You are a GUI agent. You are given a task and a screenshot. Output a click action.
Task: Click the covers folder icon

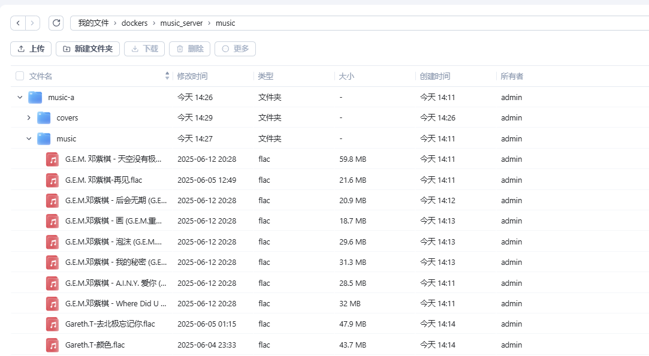(x=44, y=118)
